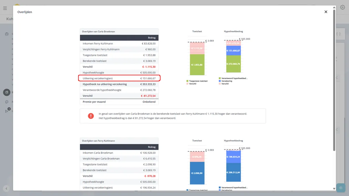The height and width of the screenshot is (196, 349).
Task: Click the curly braces icon behind dialog
Action: 338,34
